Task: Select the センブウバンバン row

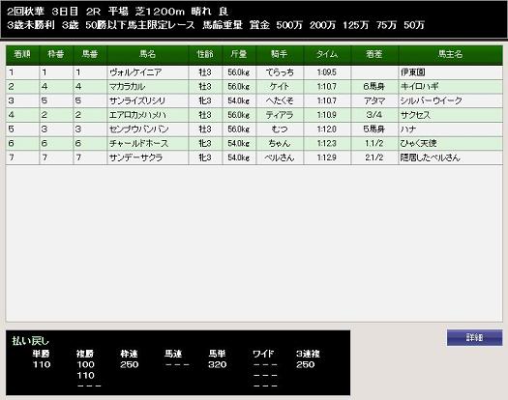Action: (254, 129)
